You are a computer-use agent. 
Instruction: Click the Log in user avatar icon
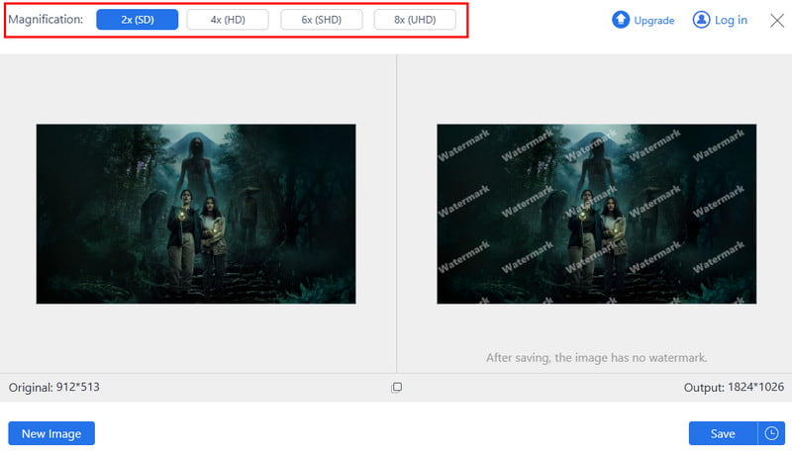702,20
